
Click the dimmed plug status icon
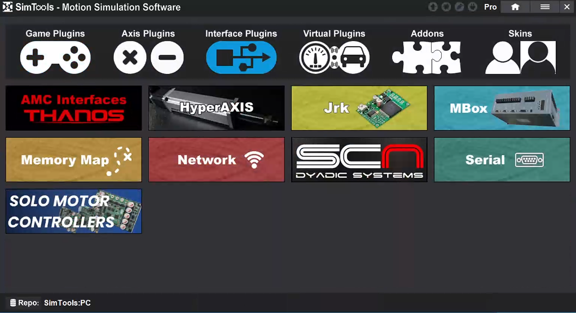[472, 7]
